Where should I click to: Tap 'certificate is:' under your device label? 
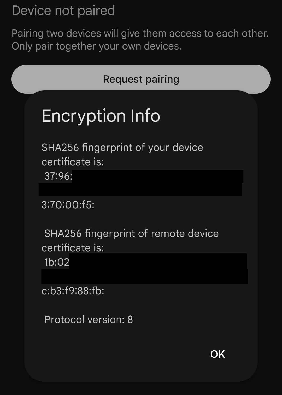[73, 162]
